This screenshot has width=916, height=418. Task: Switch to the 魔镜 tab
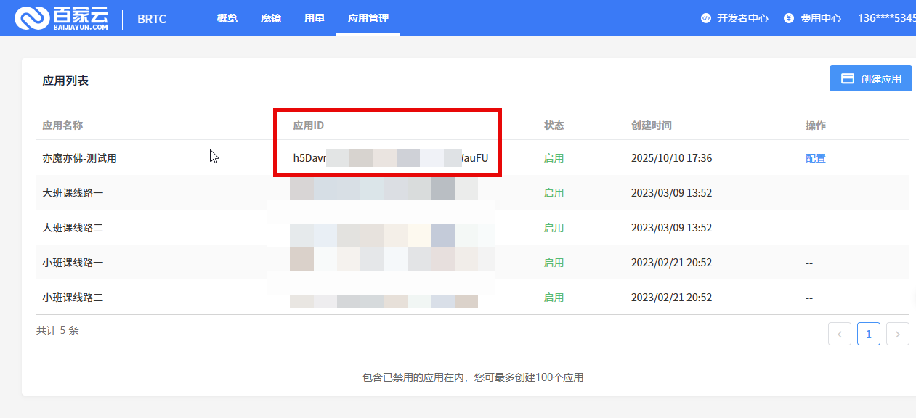click(x=271, y=18)
